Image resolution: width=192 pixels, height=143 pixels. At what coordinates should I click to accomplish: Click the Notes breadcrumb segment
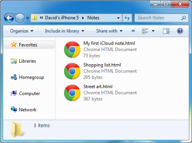(93, 18)
